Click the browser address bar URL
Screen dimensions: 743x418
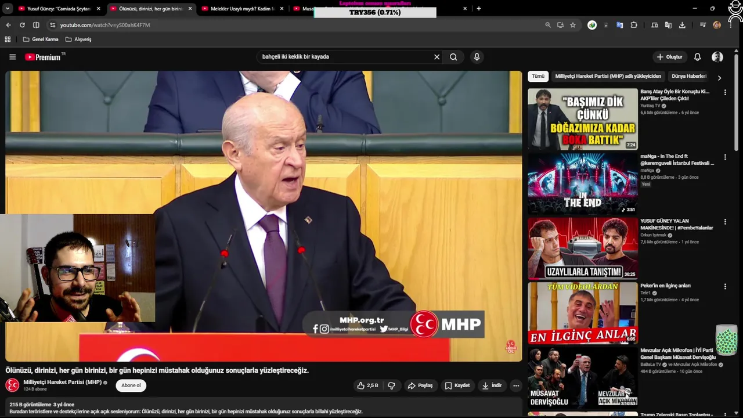point(104,25)
